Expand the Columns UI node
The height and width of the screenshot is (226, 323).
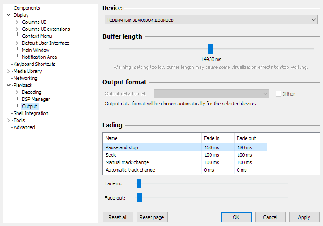click(x=17, y=22)
